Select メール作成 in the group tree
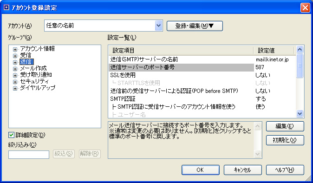Image resolution: width=313 pixels, height=183 pixels. 33,68
